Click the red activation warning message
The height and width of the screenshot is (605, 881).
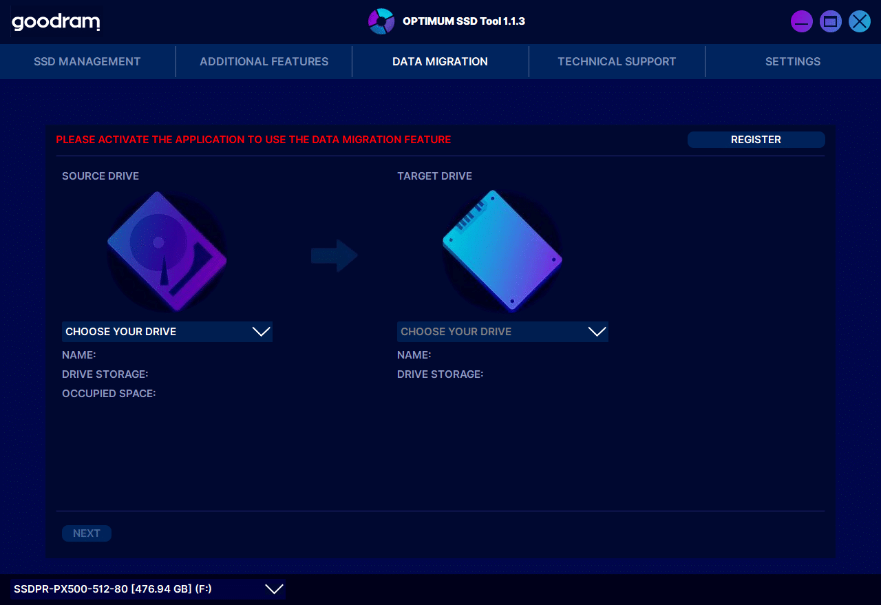click(x=253, y=140)
